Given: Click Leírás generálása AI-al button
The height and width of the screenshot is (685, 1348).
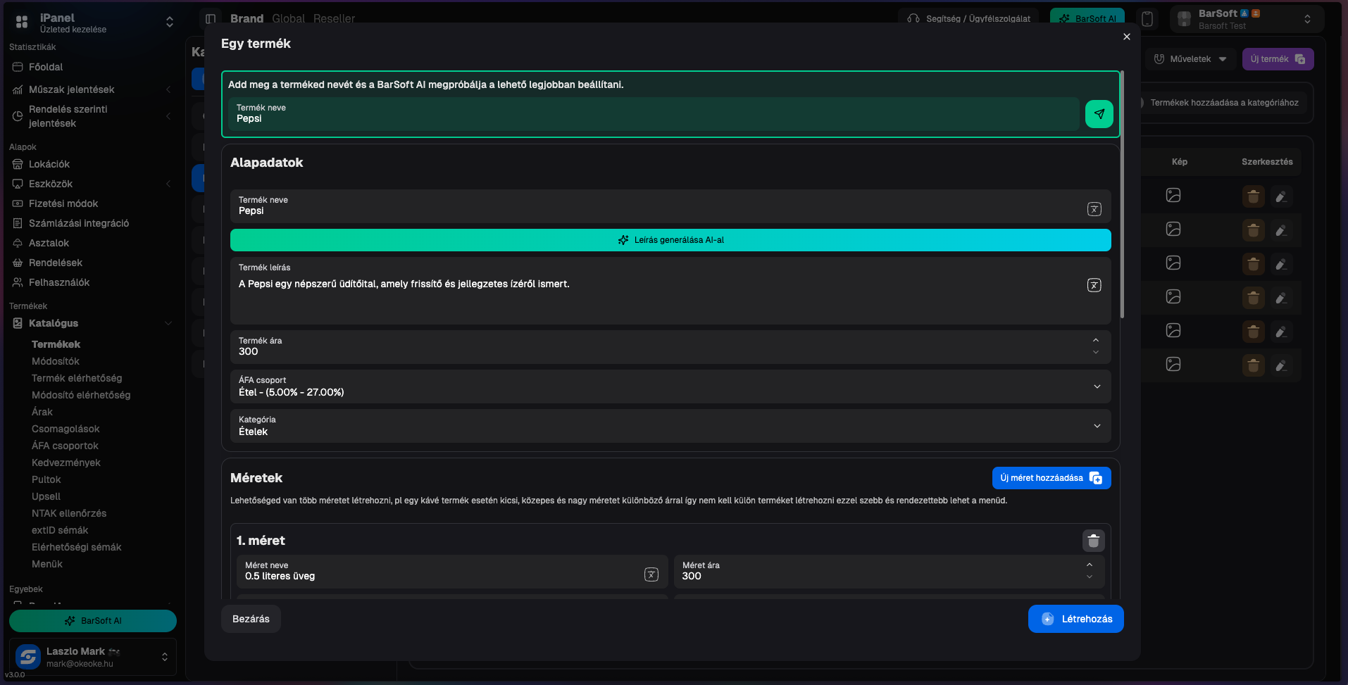Looking at the screenshot, I should click(x=670, y=240).
